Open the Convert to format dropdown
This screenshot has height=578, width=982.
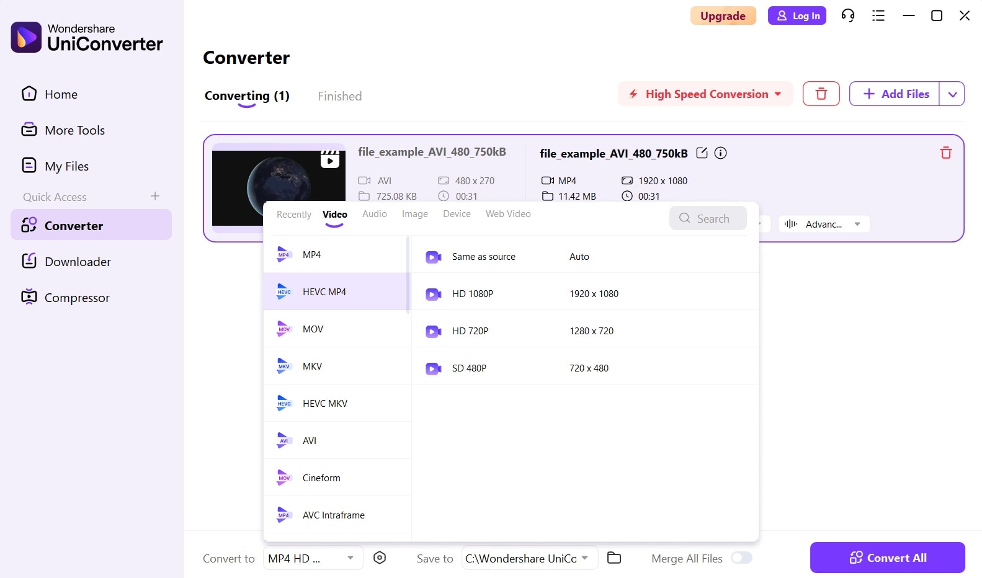[x=313, y=558]
